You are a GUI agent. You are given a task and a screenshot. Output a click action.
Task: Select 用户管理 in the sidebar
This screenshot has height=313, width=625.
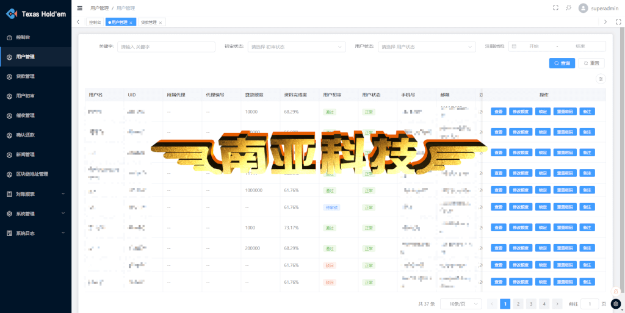(x=36, y=57)
